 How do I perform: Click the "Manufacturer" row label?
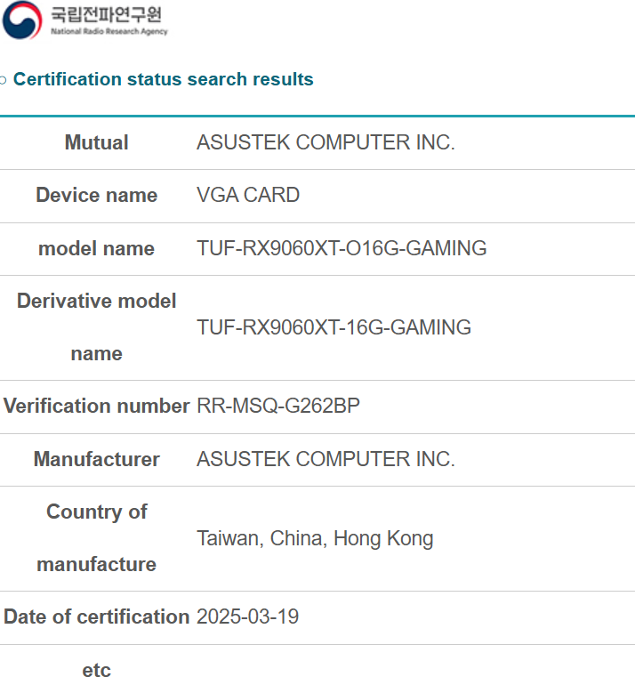point(96,459)
